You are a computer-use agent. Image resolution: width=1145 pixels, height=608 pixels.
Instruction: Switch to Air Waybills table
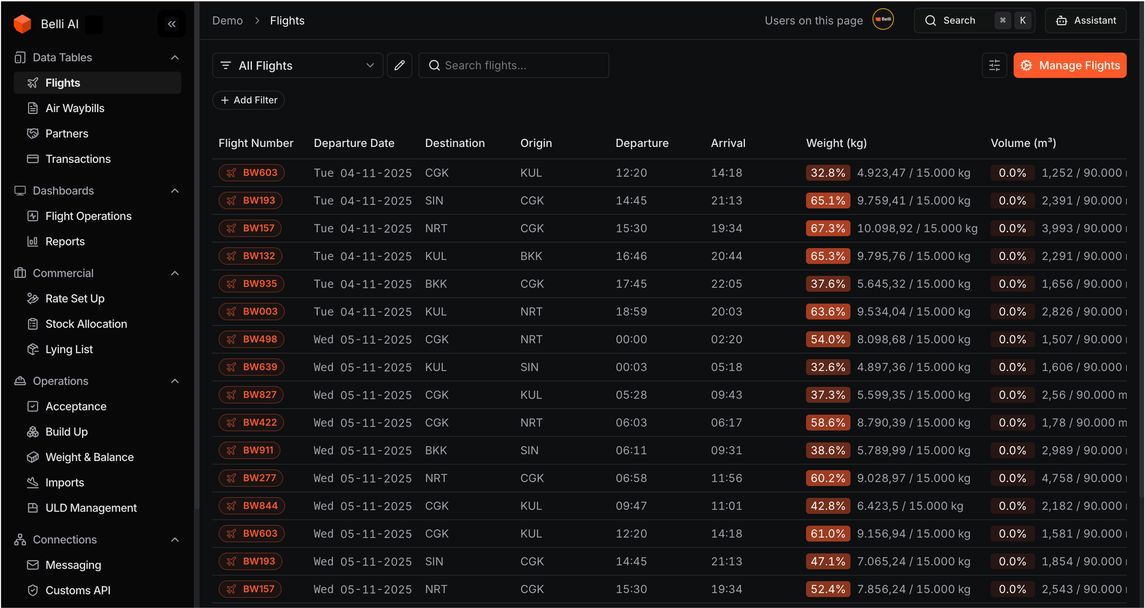click(75, 108)
